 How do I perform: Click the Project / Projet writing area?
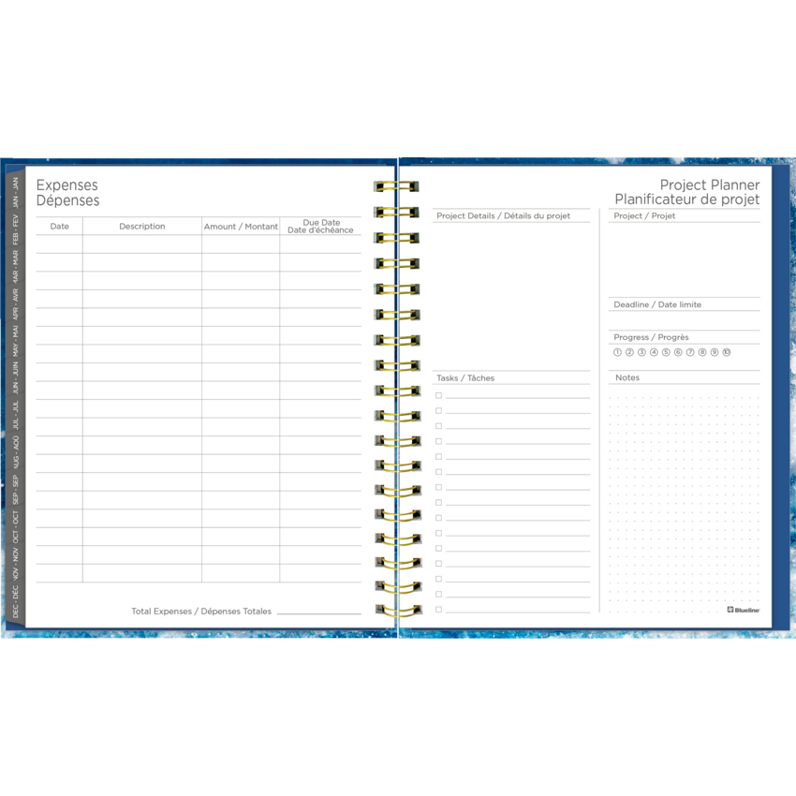(684, 258)
